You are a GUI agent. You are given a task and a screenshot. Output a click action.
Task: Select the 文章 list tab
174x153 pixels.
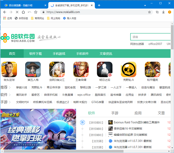161,113
